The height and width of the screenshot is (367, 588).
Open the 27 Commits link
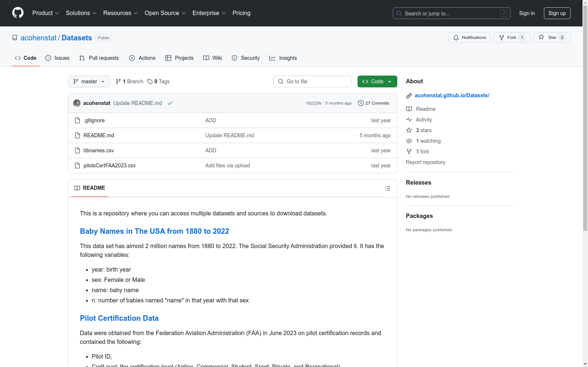373,103
